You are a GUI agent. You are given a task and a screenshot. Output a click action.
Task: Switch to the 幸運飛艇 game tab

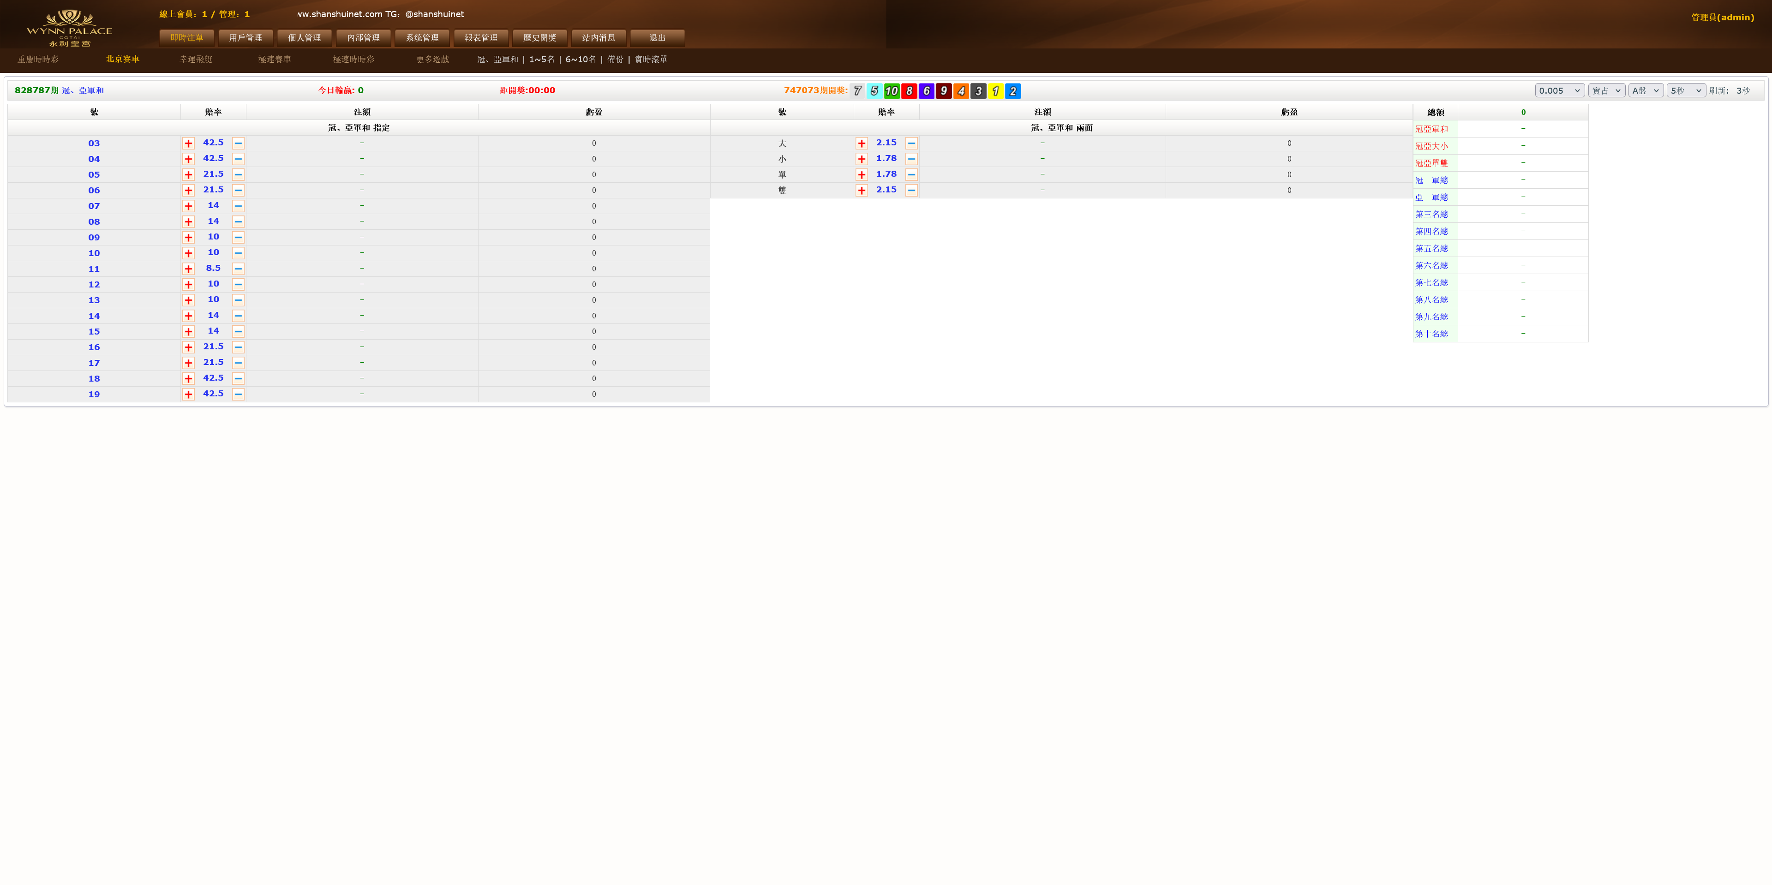click(195, 59)
